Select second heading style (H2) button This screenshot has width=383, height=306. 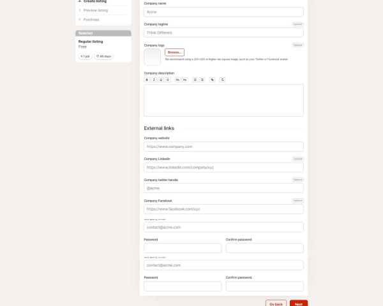pyautogui.click(x=184, y=80)
